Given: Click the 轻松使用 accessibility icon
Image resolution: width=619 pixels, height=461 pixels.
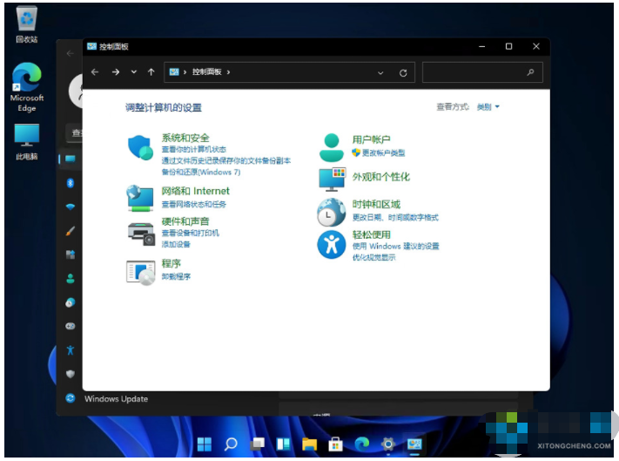Looking at the screenshot, I should (331, 244).
